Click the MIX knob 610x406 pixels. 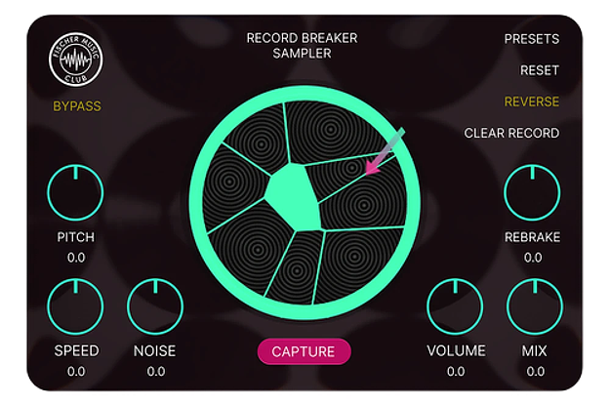point(535,306)
